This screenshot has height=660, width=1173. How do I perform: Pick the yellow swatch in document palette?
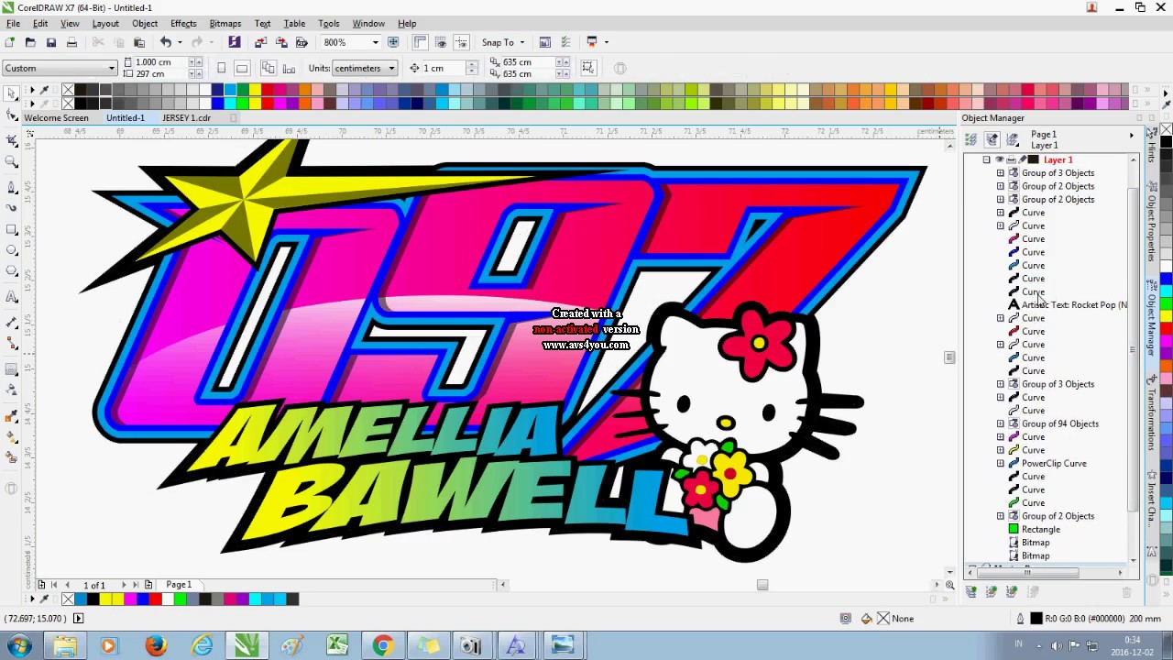105,599
